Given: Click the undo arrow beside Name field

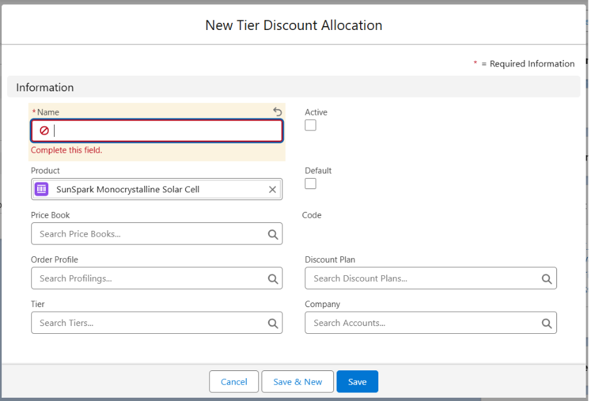Looking at the screenshot, I should click(278, 112).
